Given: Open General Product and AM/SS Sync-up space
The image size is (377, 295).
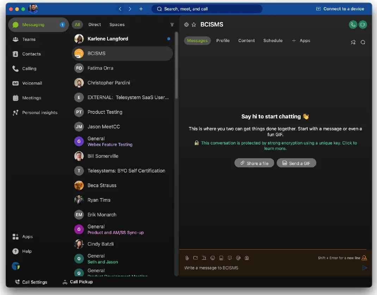Looking at the screenshot, I should coord(122,229).
